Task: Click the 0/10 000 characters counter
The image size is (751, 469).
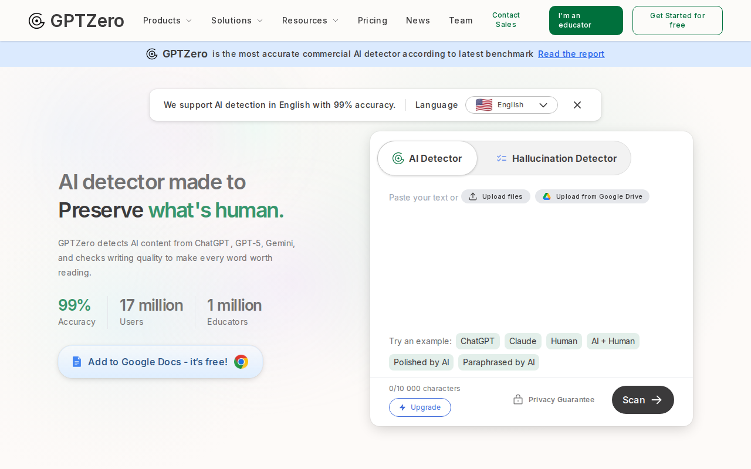Action: (425, 389)
